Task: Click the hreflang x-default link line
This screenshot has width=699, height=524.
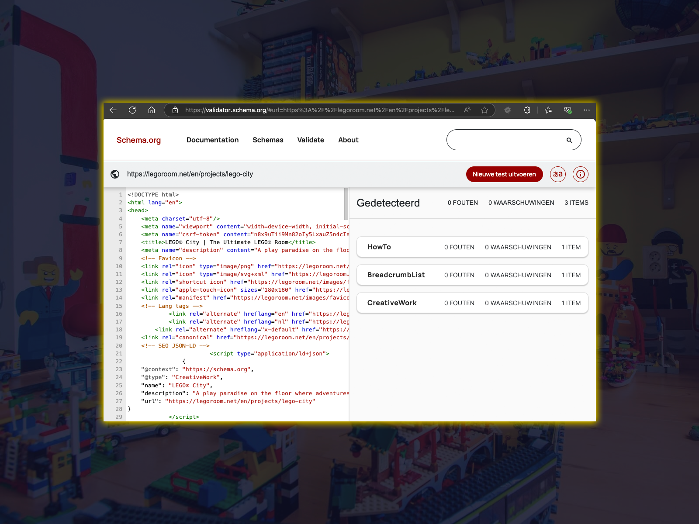Action: [252, 330]
